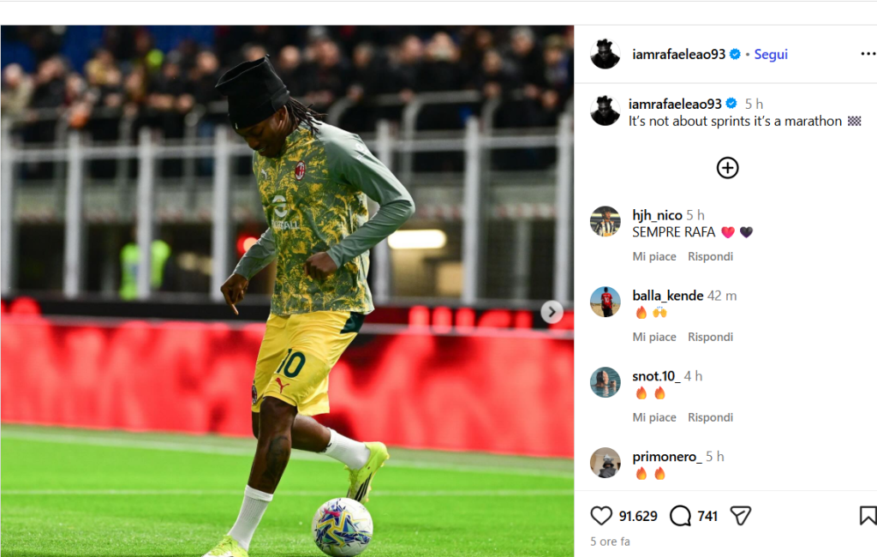Follow the account via Segui
Screen dimensions: 877x557
[771, 54]
